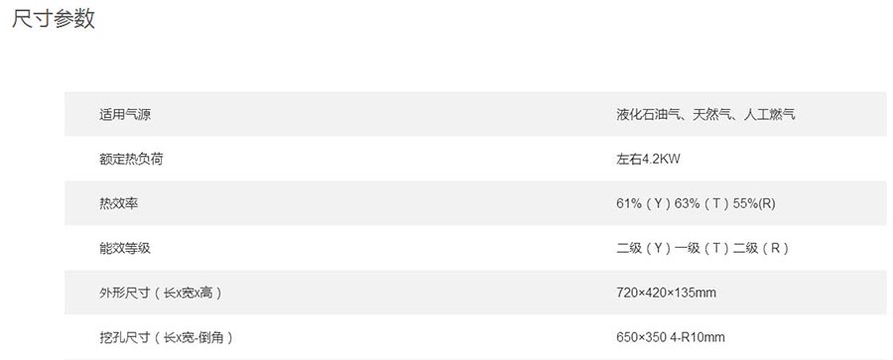Select the 适用气源 label

pos(125,114)
